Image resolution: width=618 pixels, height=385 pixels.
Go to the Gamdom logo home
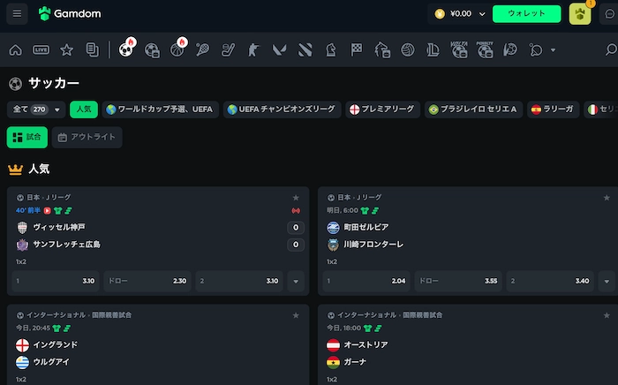[70, 14]
